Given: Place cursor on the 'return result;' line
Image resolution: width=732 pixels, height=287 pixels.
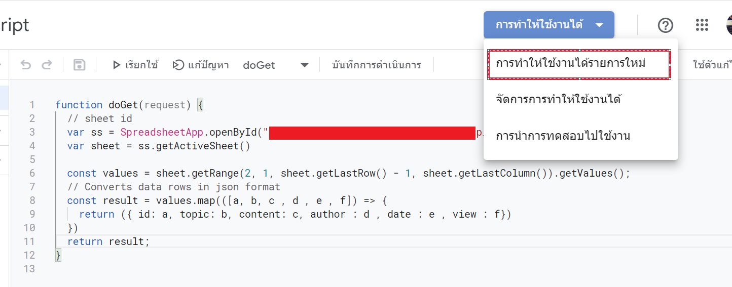Looking at the screenshot, I should click(x=108, y=241).
